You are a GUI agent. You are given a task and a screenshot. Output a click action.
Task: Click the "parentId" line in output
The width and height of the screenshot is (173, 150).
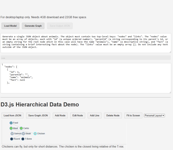pos(19,75)
